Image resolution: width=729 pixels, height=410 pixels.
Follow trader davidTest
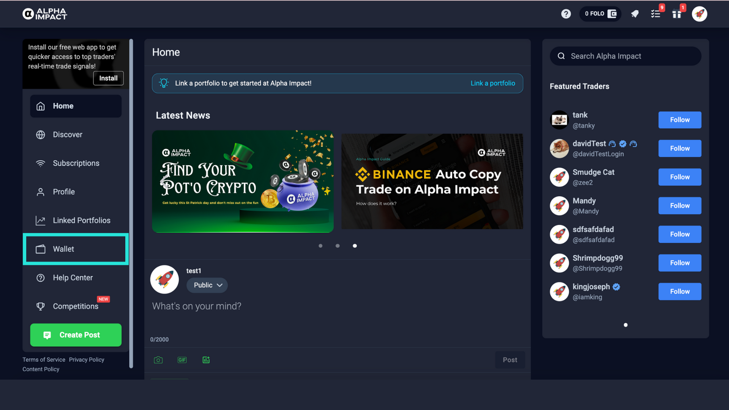(x=680, y=148)
